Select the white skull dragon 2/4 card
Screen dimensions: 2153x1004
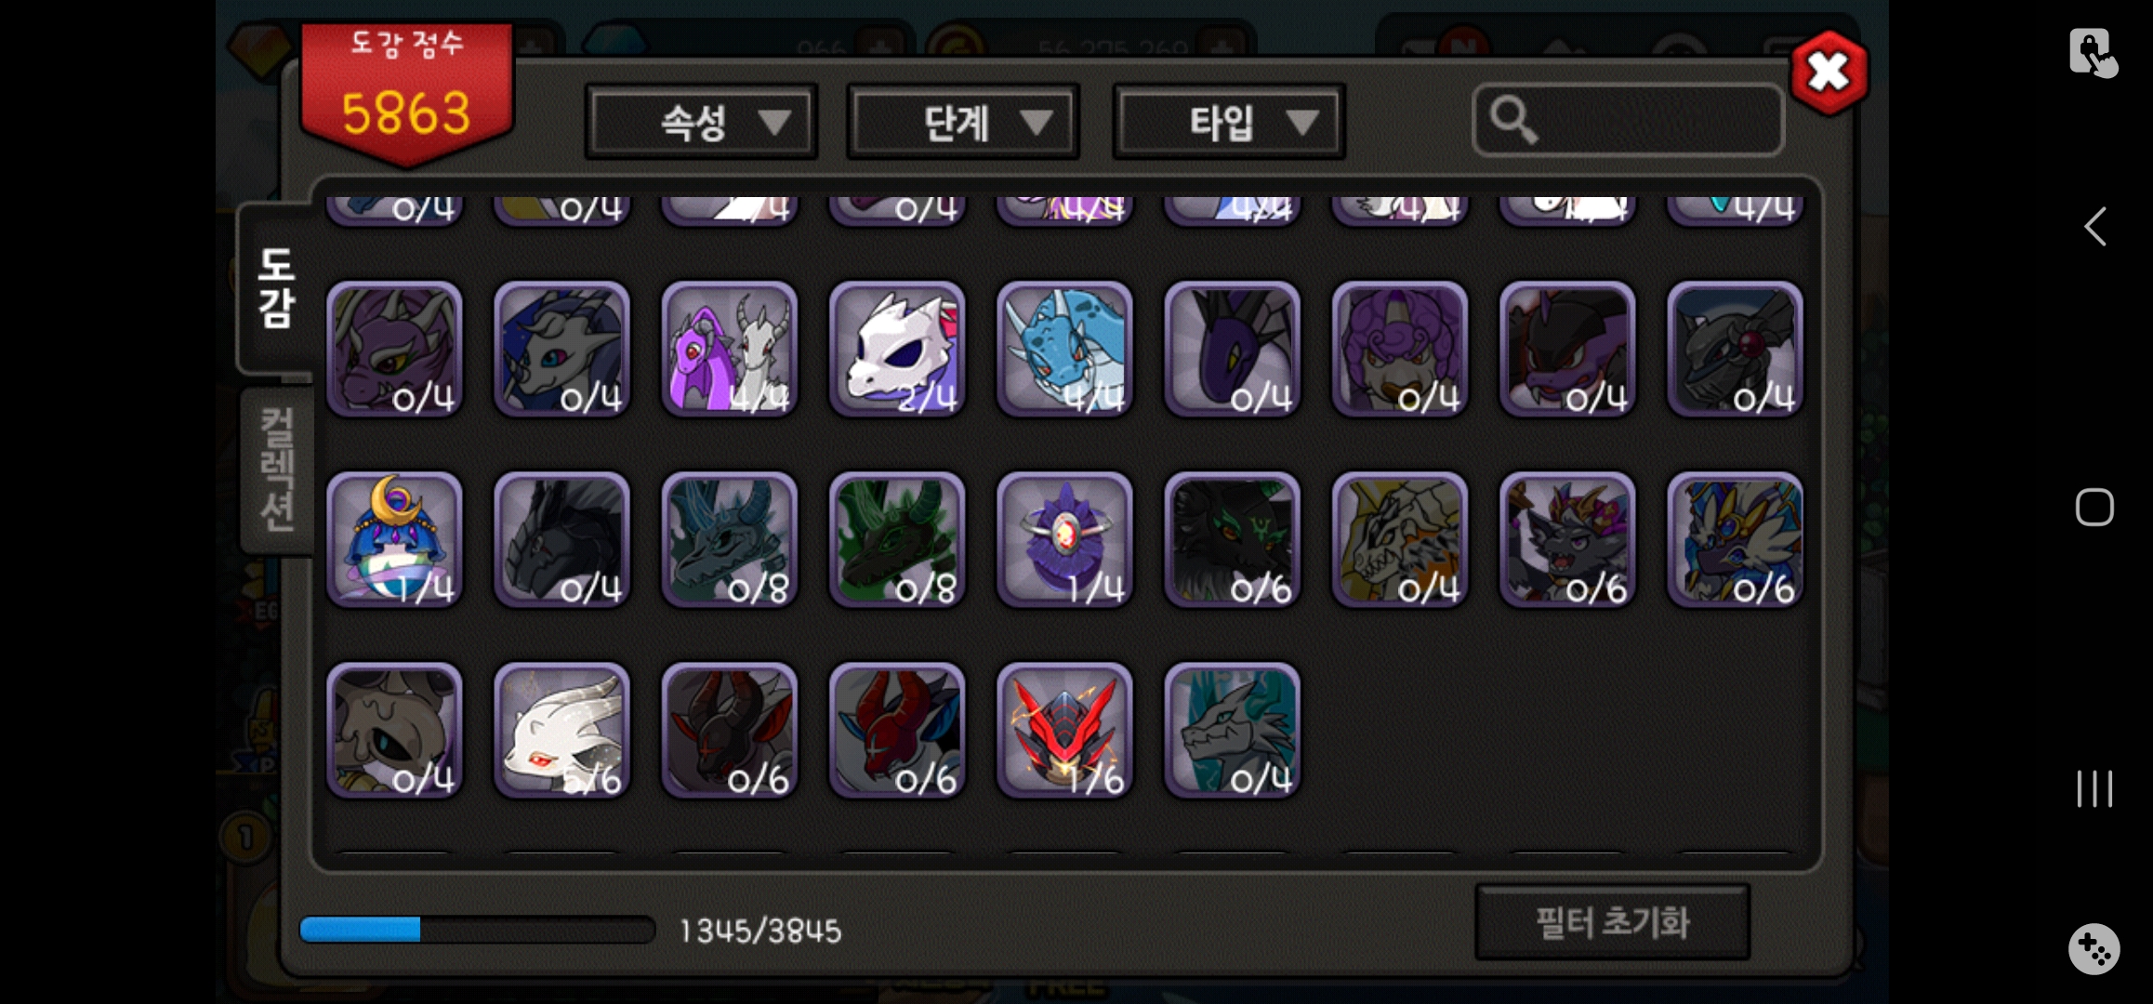(x=897, y=350)
